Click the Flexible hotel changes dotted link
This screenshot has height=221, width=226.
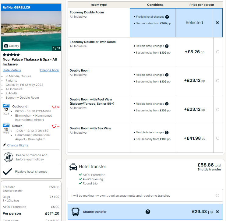[31, 172]
